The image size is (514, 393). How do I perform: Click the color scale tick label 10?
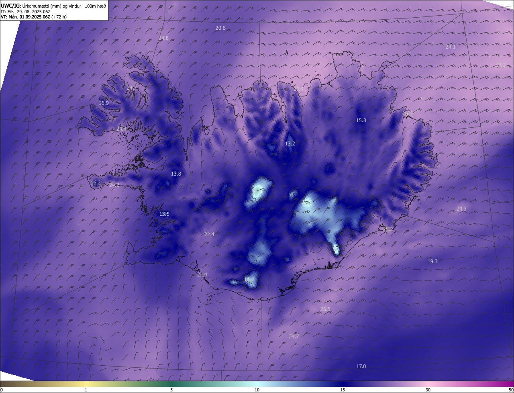point(257,390)
